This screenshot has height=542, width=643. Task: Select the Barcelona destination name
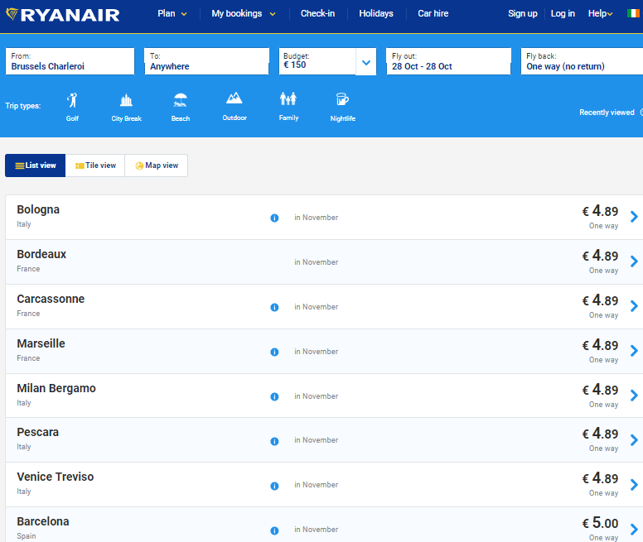43,521
